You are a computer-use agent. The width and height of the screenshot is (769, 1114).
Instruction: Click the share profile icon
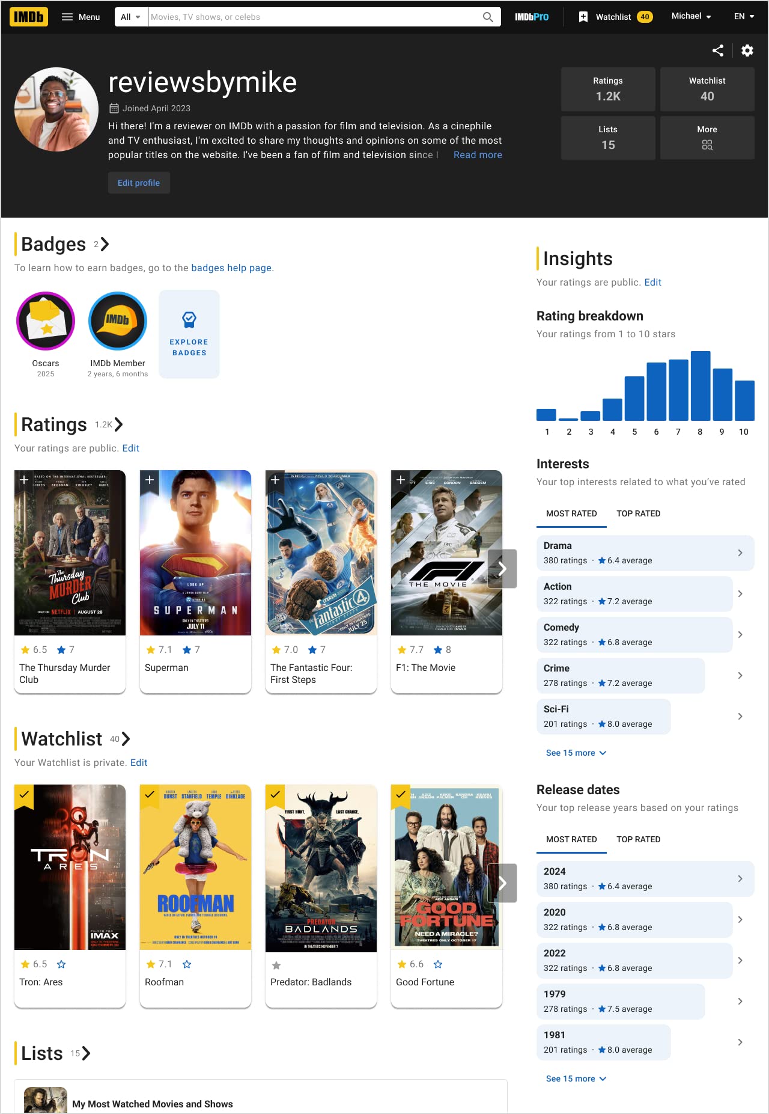[718, 50]
